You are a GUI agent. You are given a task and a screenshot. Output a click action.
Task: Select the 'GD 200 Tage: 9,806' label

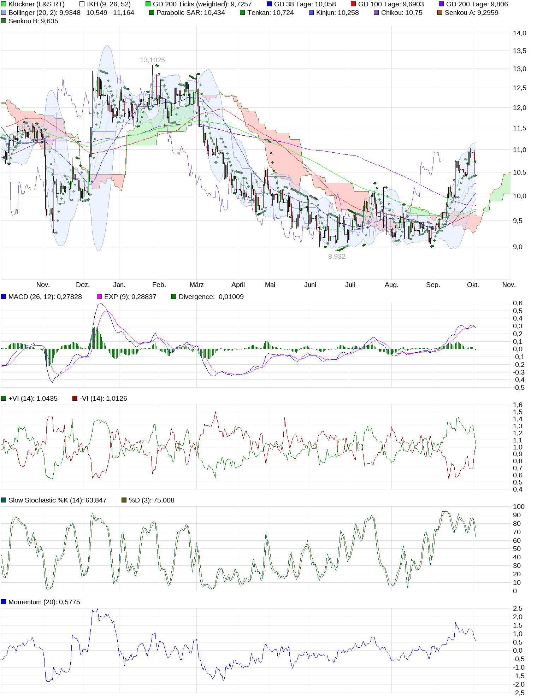pyautogui.click(x=477, y=4)
